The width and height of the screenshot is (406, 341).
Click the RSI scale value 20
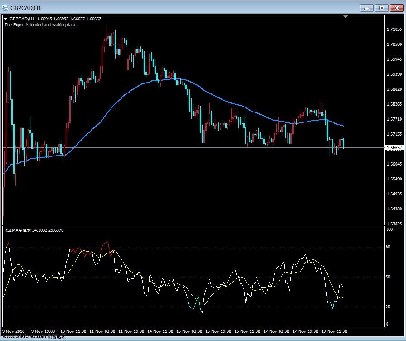click(388, 307)
